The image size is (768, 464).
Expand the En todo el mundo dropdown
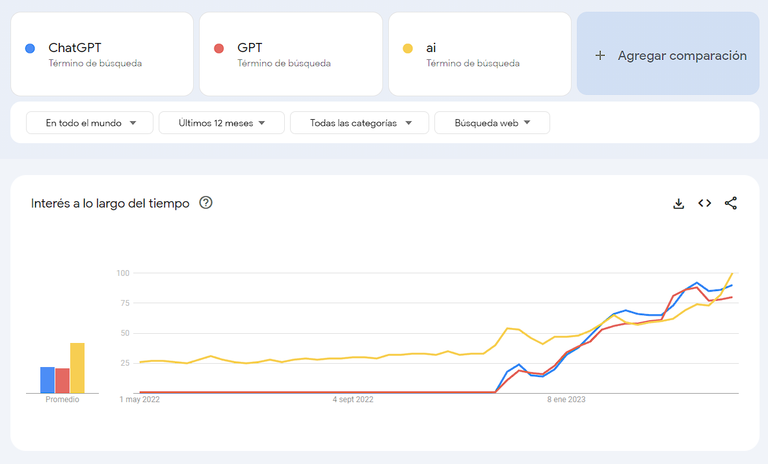tap(90, 123)
